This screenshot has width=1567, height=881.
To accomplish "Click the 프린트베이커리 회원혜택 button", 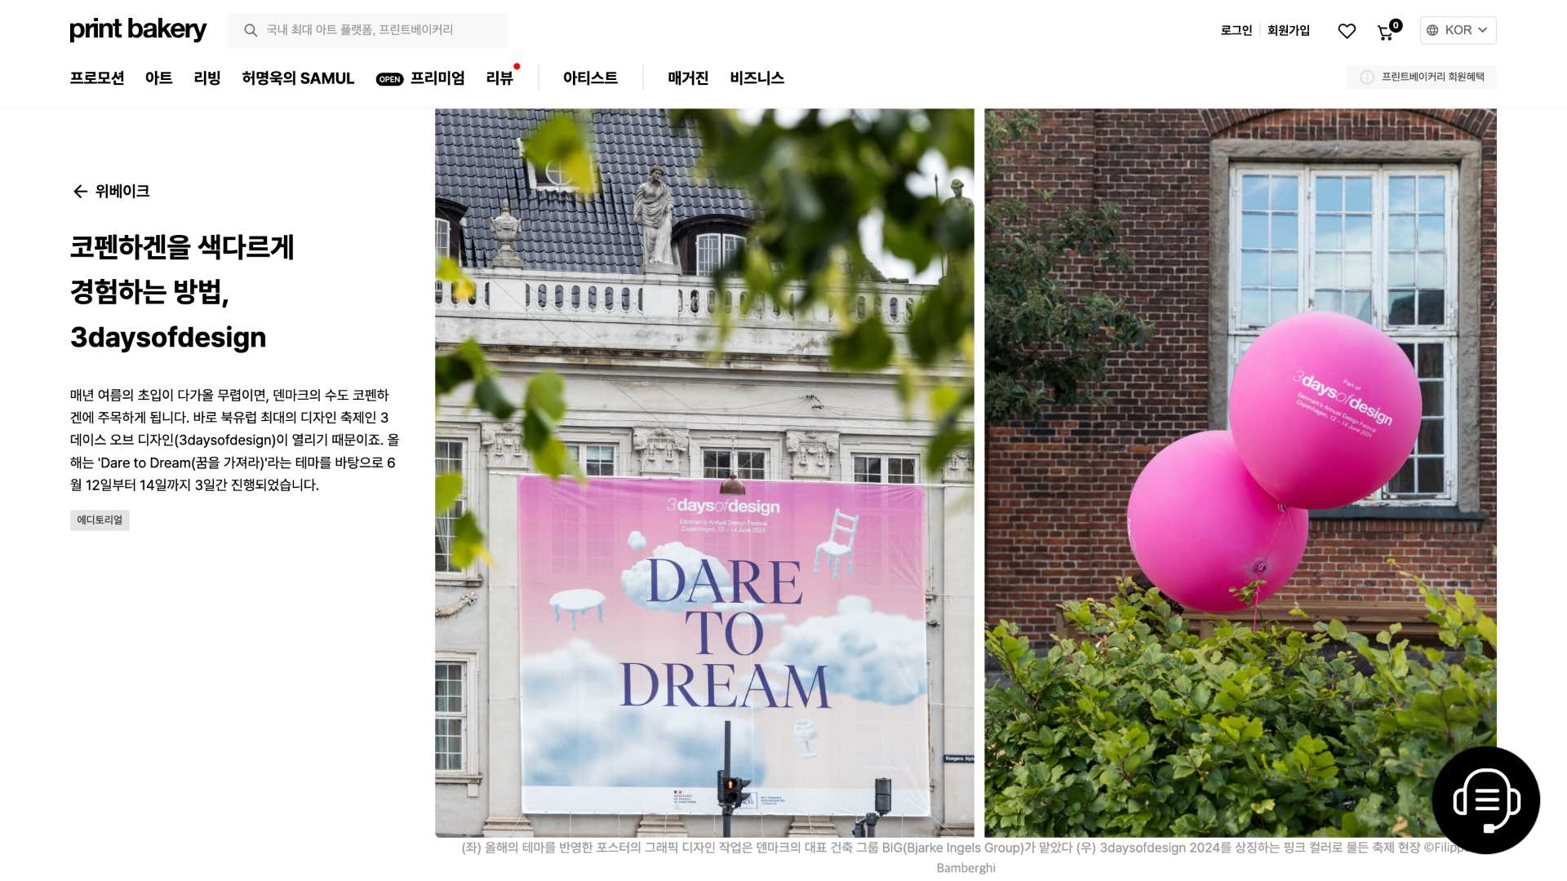I will [1422, 77].
